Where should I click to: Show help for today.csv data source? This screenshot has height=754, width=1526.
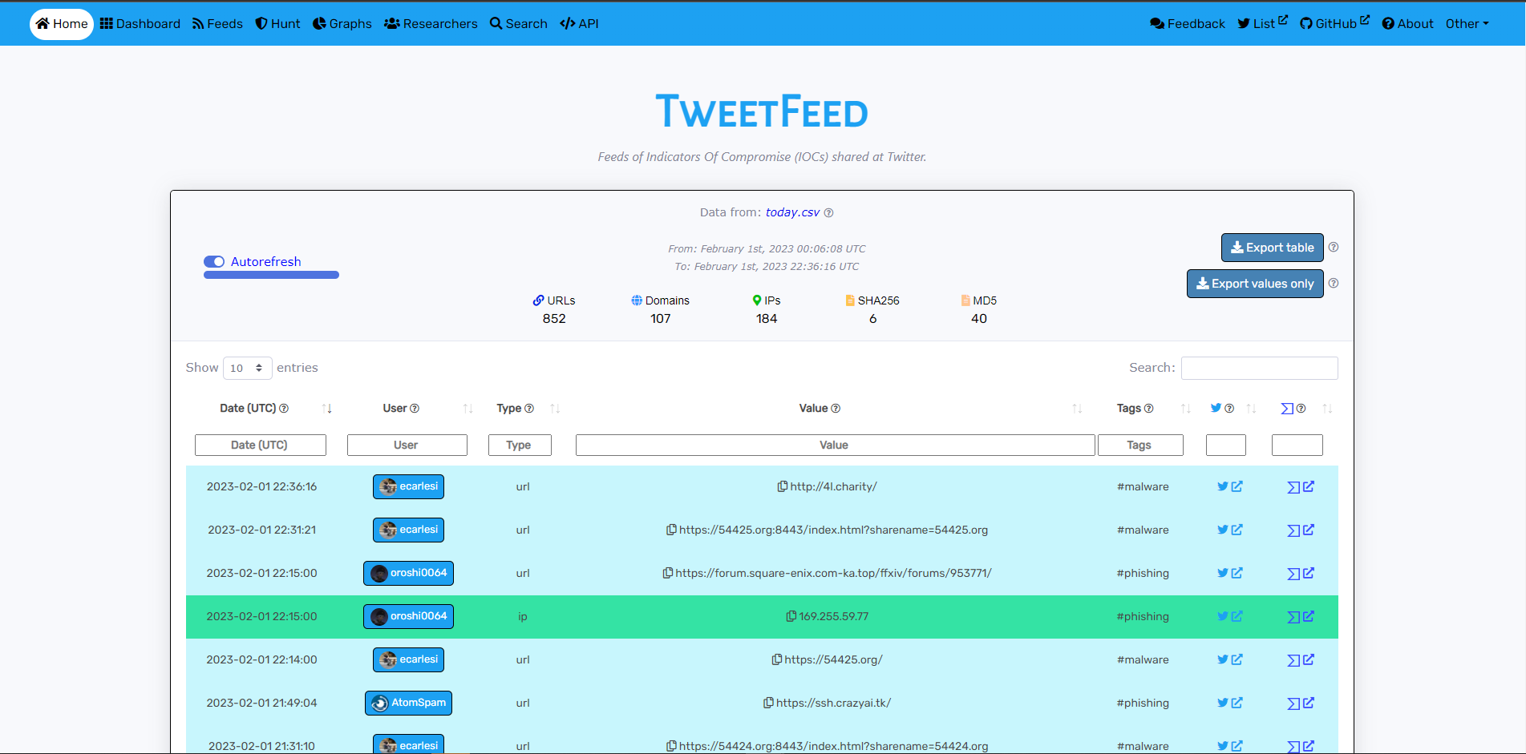(829, 213)
